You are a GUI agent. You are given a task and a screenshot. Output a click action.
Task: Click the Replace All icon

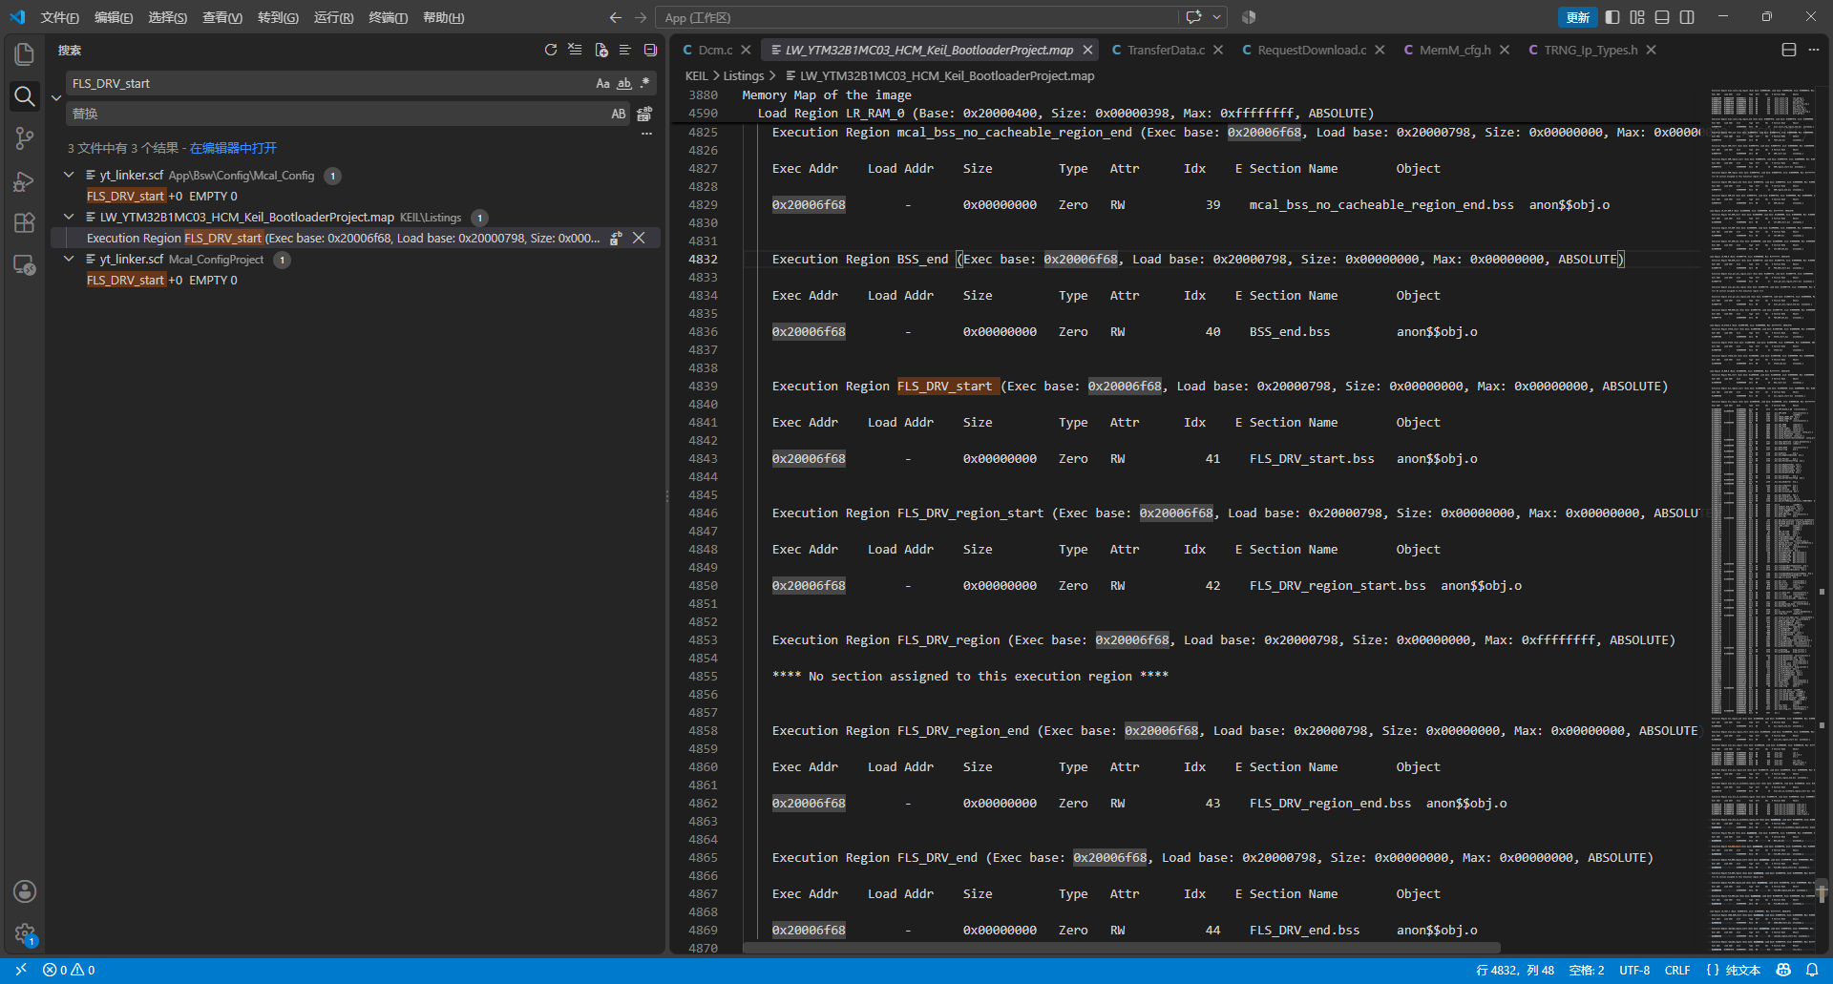point(644,114)
